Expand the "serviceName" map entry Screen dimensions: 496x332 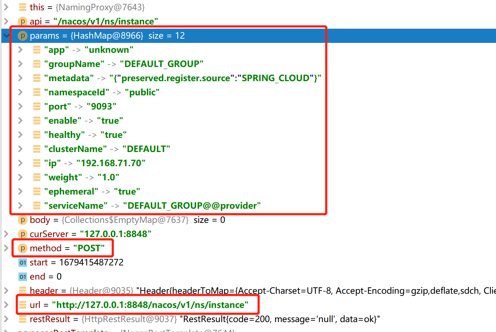[x=20, y=206]
